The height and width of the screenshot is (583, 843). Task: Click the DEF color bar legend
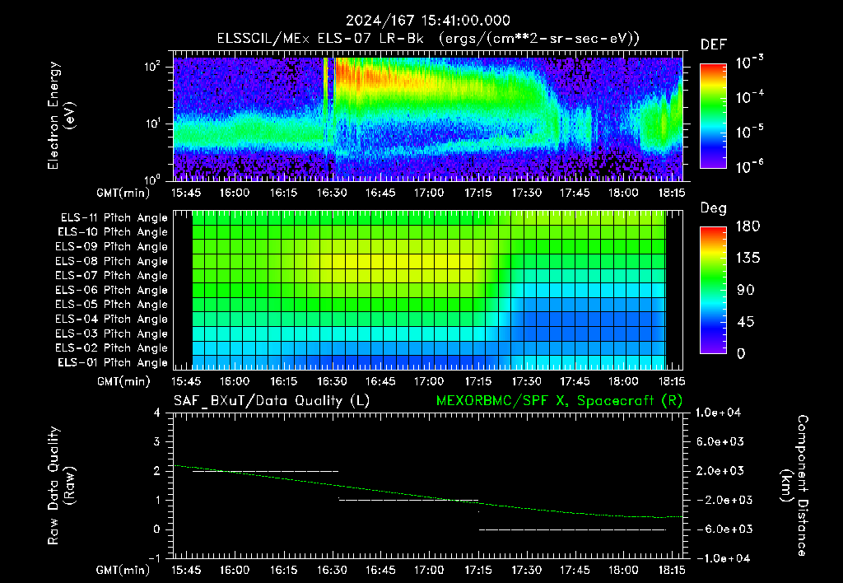713,115
